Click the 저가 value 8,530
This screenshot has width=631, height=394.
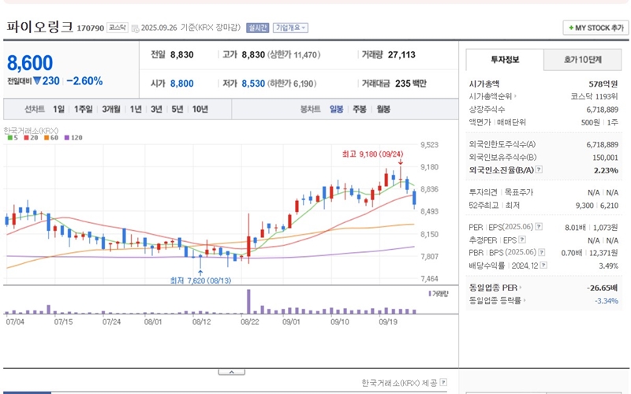coord(253,84)
